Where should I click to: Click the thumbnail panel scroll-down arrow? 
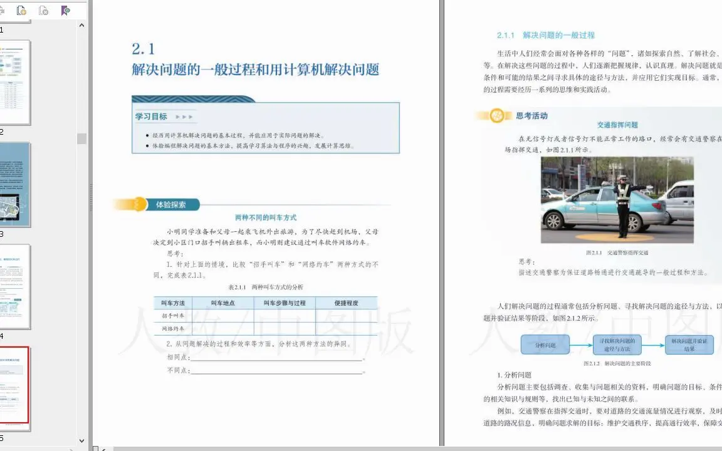pyautogui.click(x=82, y=440)
